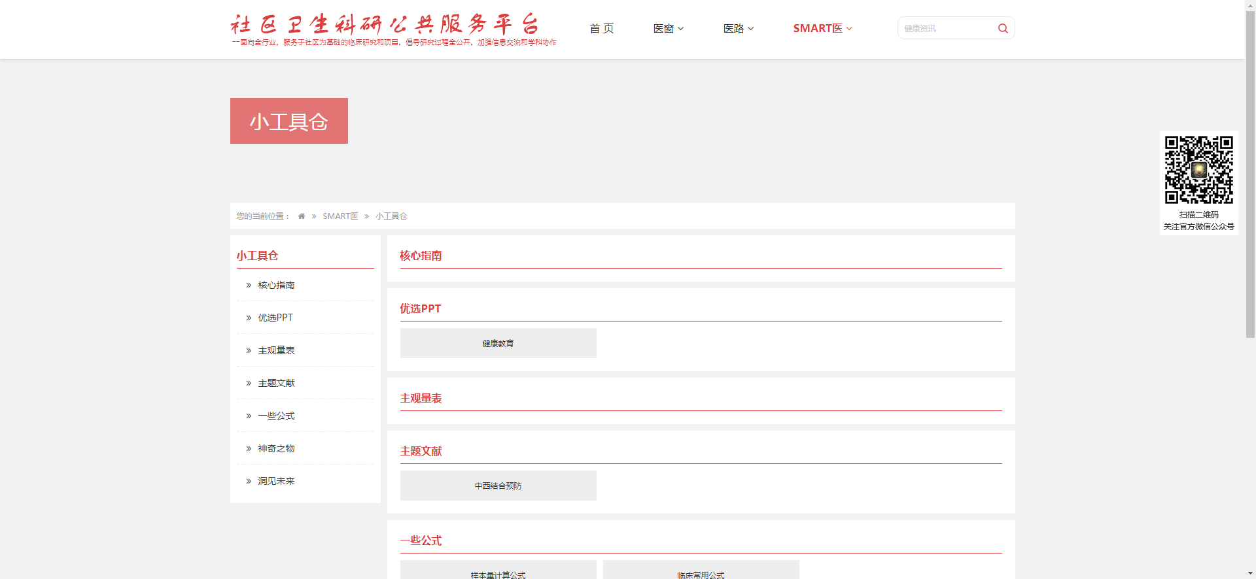
Task: Expand the 医路 dropdown menu
Action: point(738,29)
